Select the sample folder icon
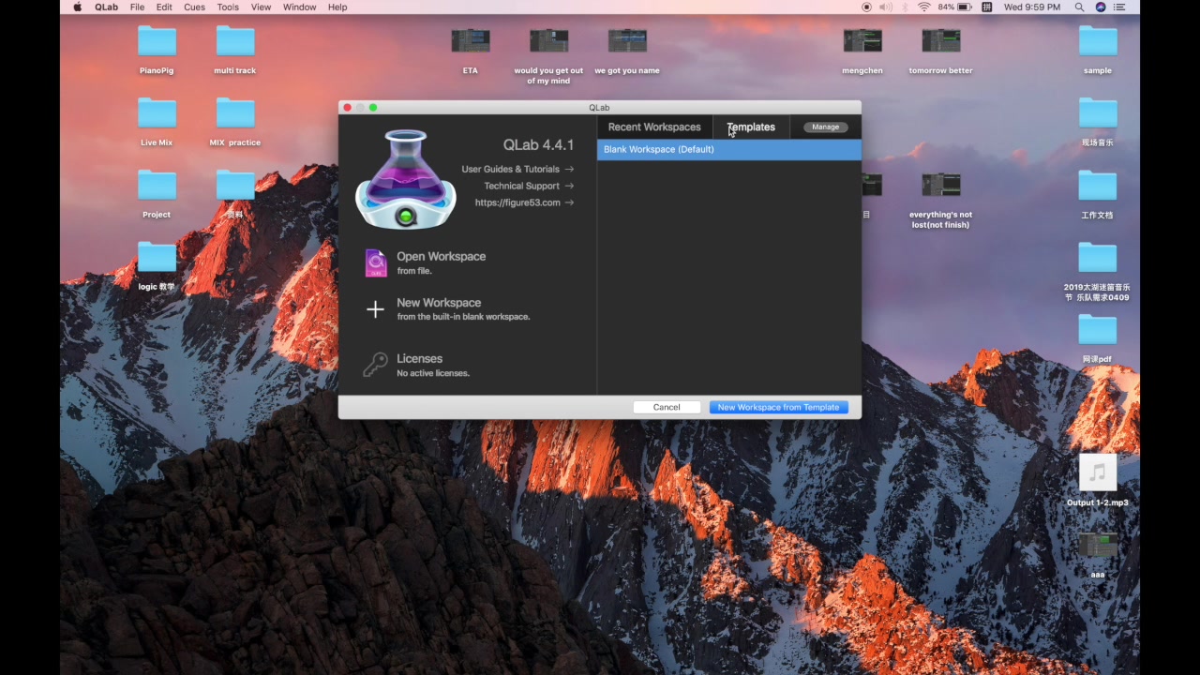The width and height of the screenshot is (1200, 675). (x=1098, y=41)
